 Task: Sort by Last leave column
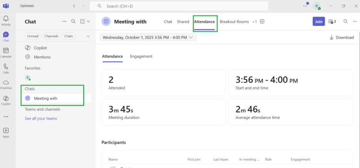[221, 160]
